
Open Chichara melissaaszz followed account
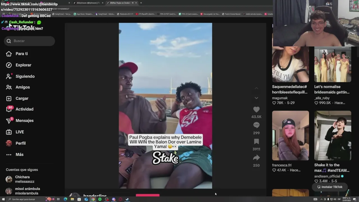(x=22, y=179)
